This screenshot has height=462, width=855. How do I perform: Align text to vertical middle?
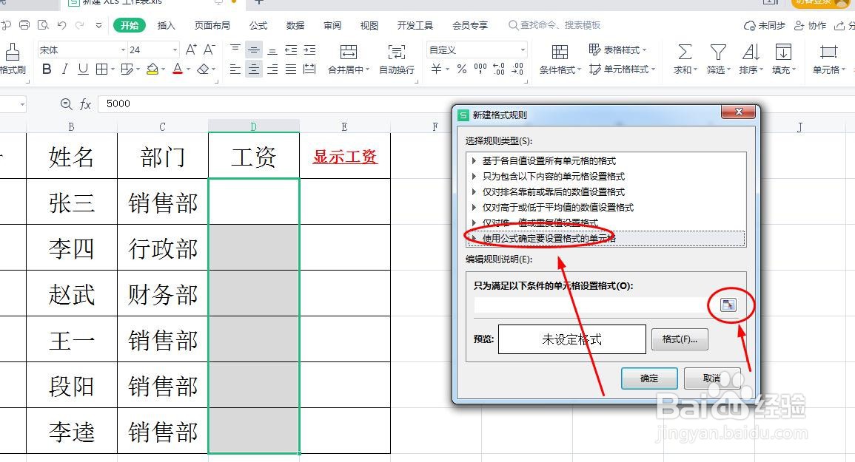click(x=254, y=50)
